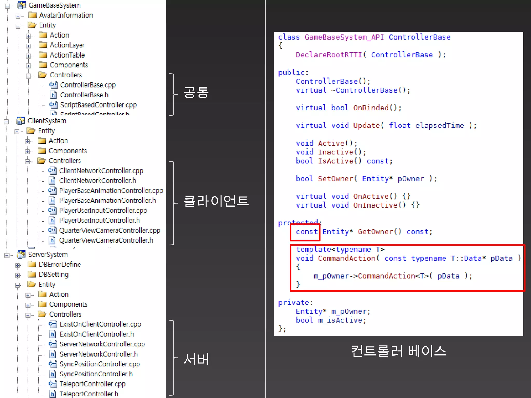This screenshot has height=398, width=531.
Task: Click the DBErrorDefine folder icon
Action: click(32, 264)
